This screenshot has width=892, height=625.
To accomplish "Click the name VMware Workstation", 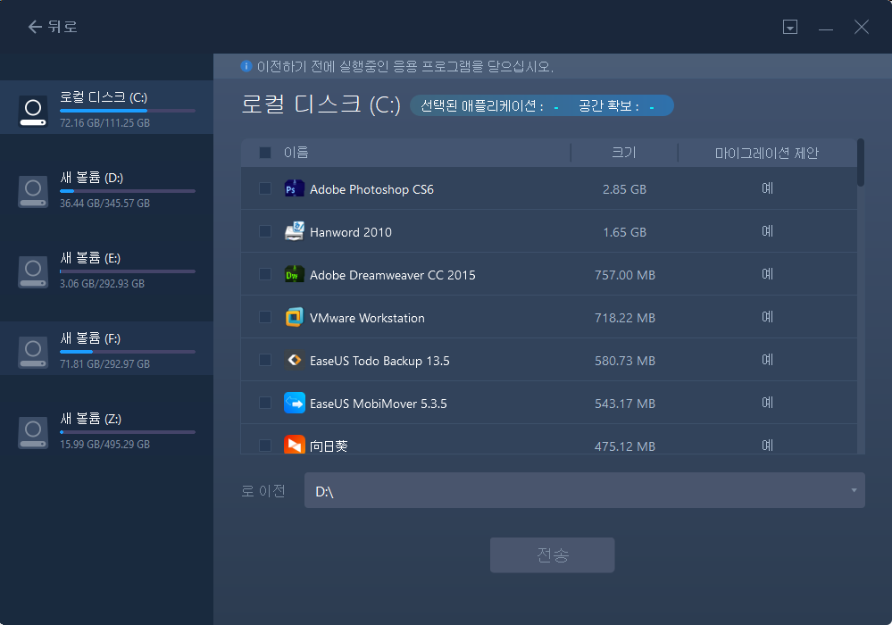I will 367,318.
